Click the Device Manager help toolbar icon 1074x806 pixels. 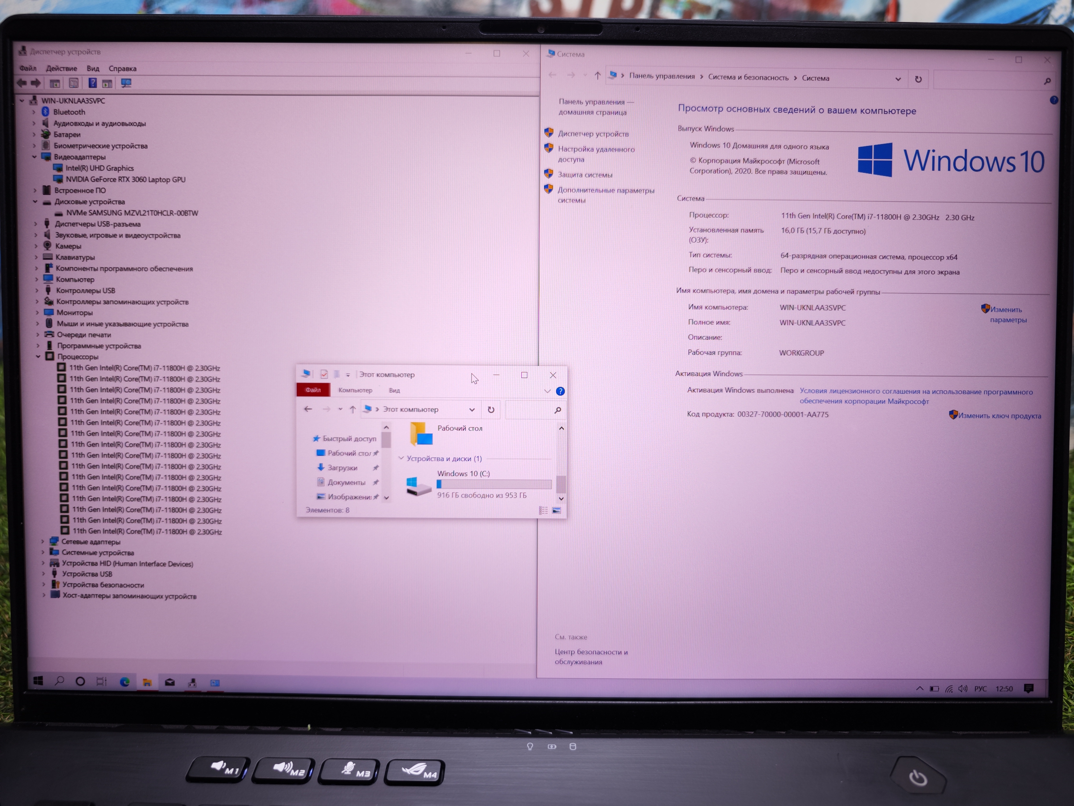pyautogui.click(x=92, y=83)
